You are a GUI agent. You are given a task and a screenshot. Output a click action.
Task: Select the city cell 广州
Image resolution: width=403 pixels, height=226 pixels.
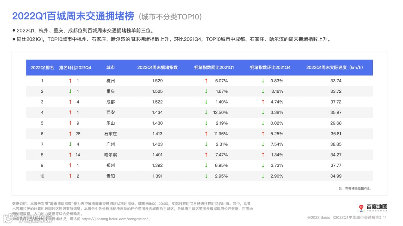coord(110,144)
